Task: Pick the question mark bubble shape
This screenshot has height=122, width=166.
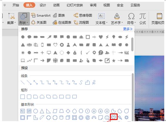Action: tap(101, 52)
